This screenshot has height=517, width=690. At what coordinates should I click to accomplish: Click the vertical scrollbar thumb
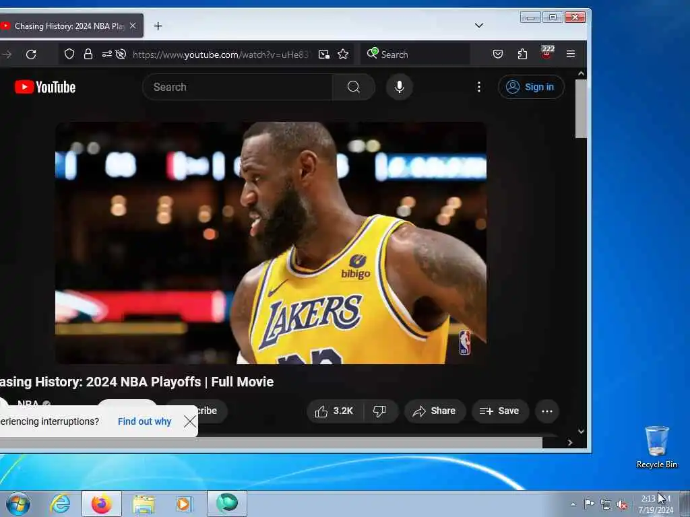click(x=581, y=108)
